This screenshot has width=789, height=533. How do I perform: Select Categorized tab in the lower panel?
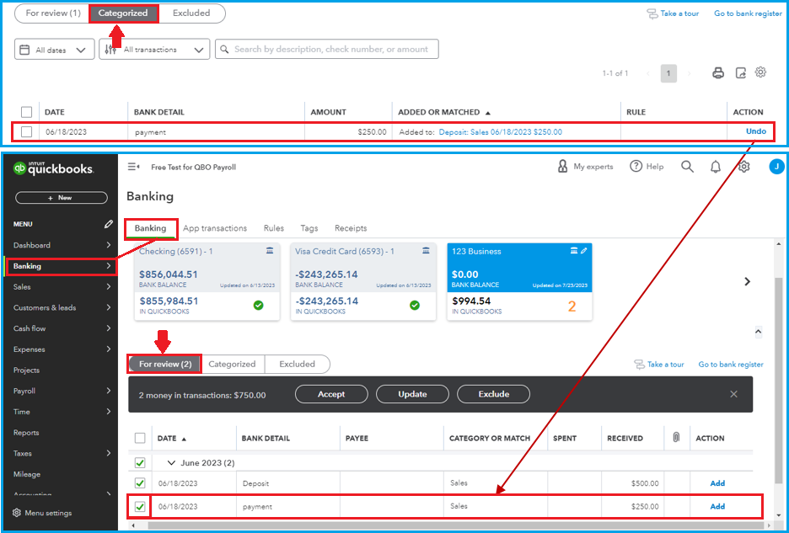click(x=232, y=364)
